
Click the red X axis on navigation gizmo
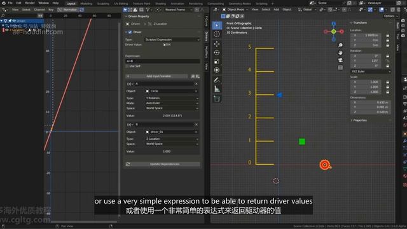pos(341,32)
